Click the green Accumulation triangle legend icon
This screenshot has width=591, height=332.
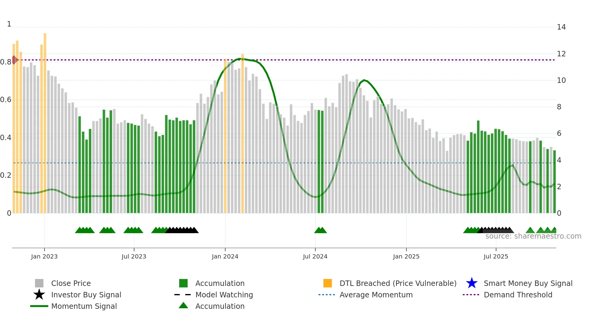[183, 306]
